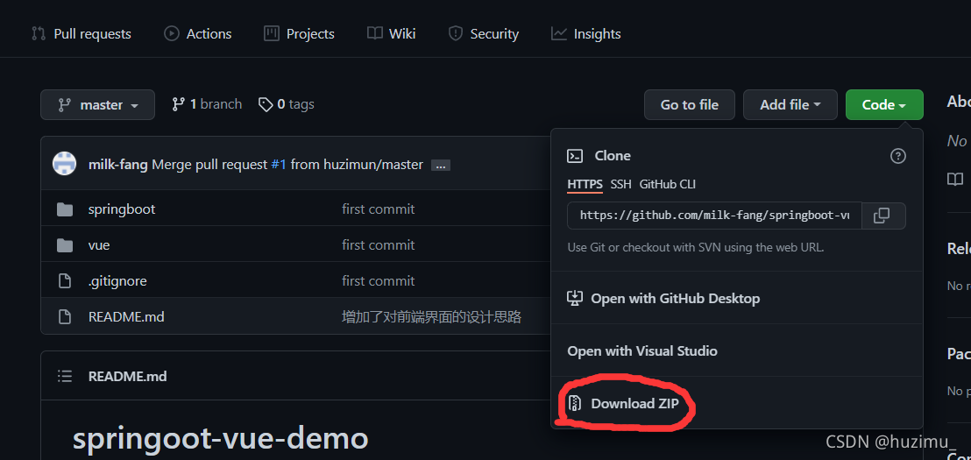
Task: Click the tag icon beside 0 tags
Action: click(266, 104)
